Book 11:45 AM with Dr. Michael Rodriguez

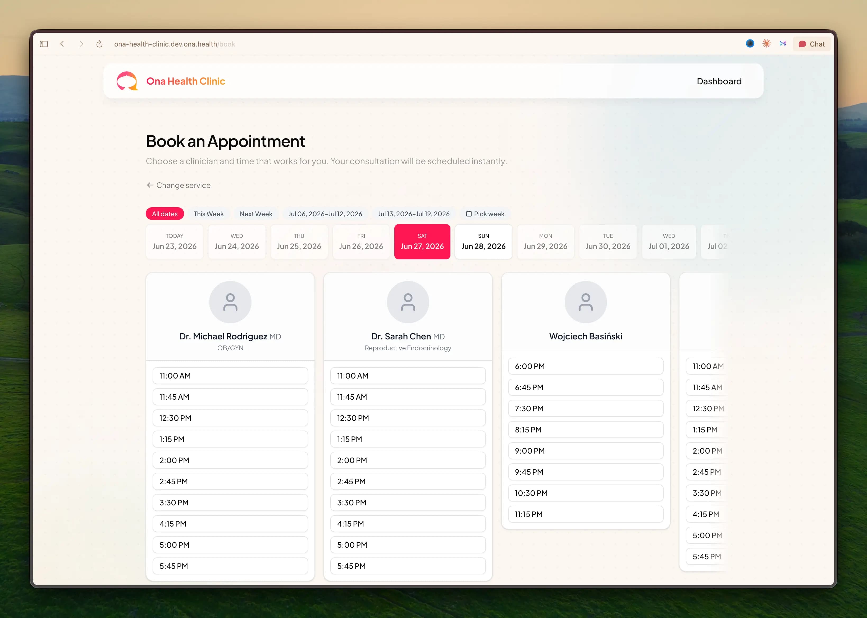[230, 397]
